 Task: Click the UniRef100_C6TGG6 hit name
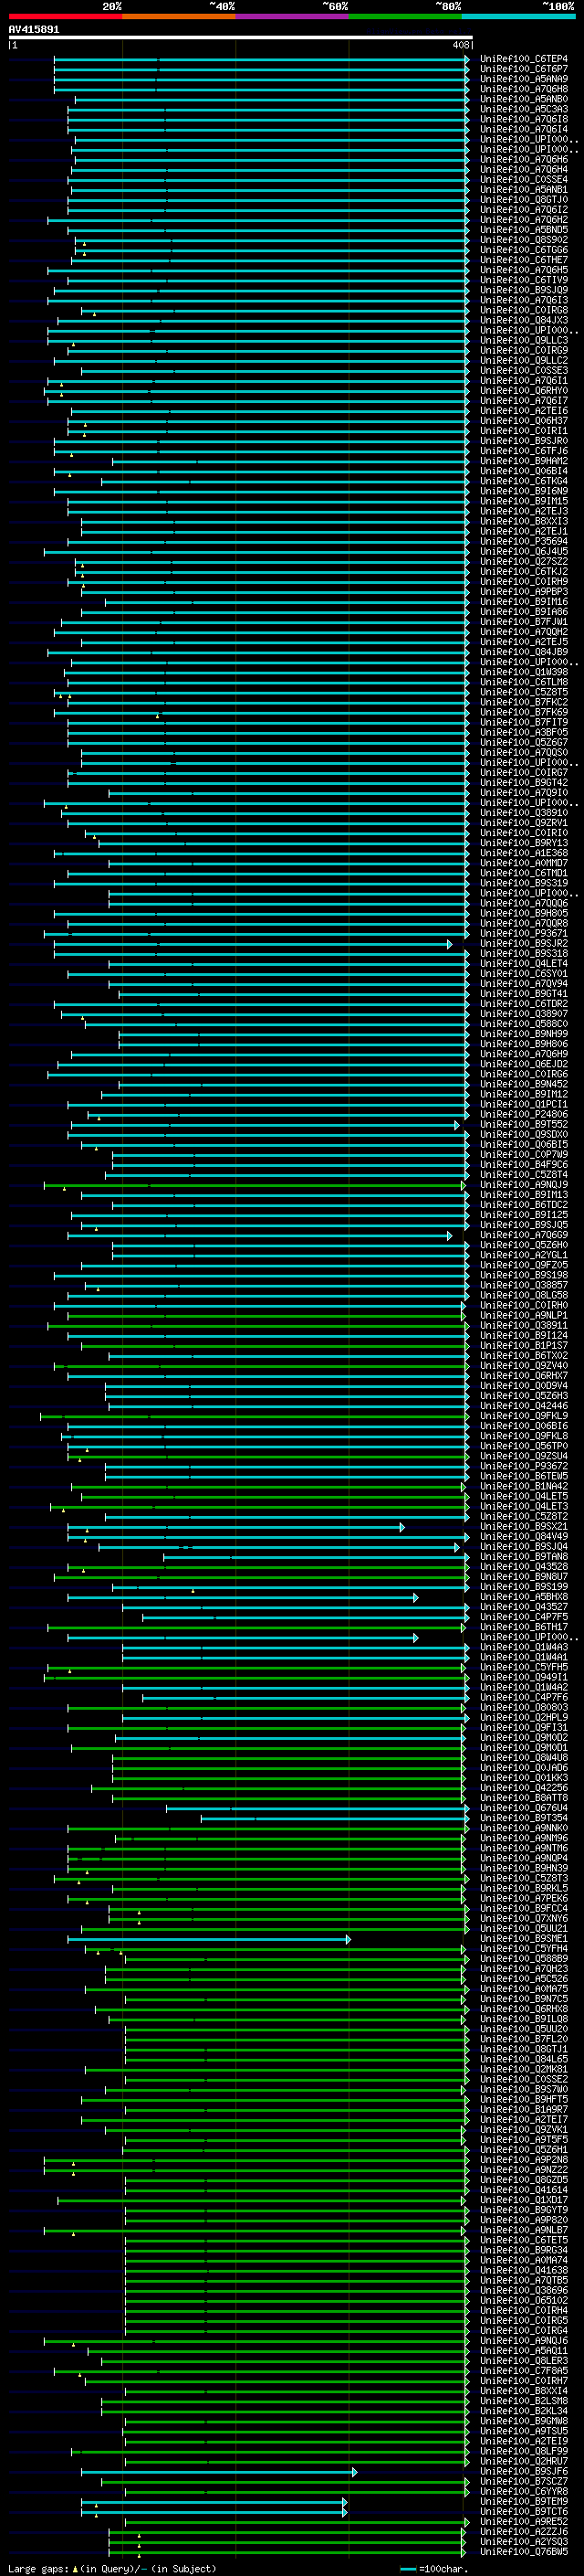tap(523, 250)
